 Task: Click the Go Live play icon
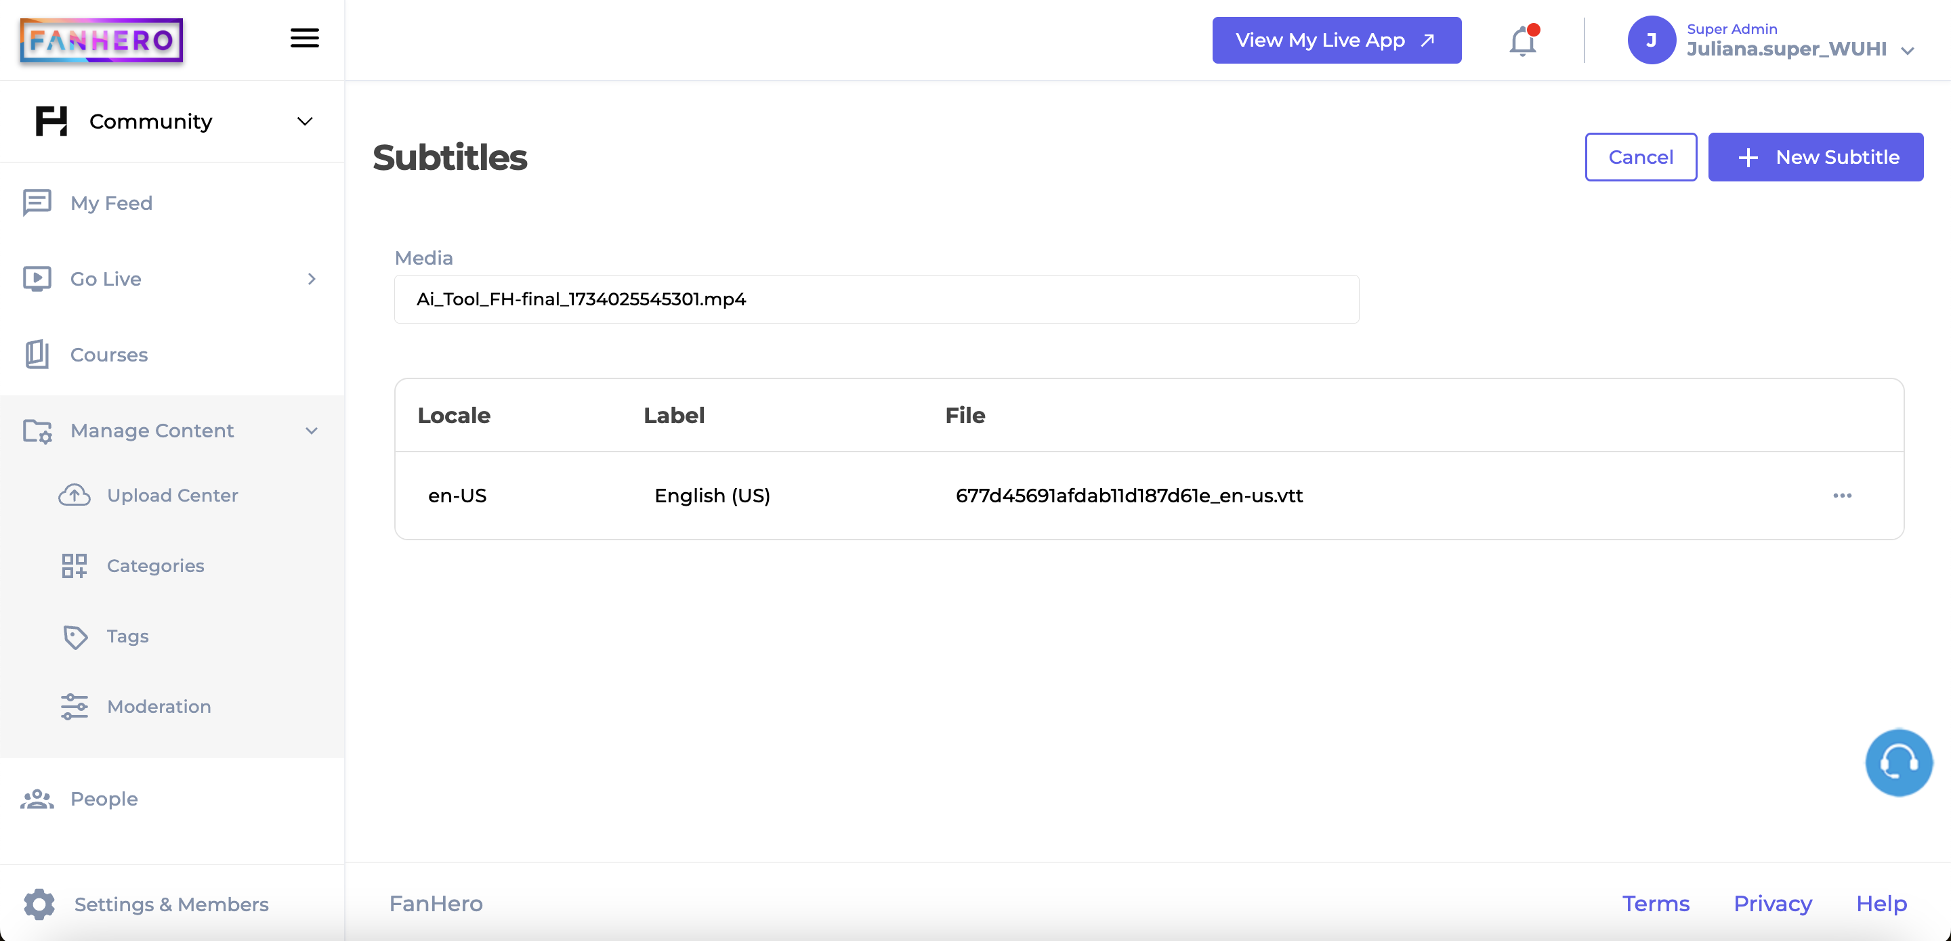[x=37, y=279]
